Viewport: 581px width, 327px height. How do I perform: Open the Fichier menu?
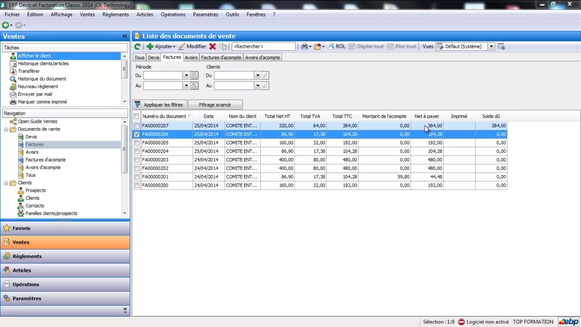(12, 15)
